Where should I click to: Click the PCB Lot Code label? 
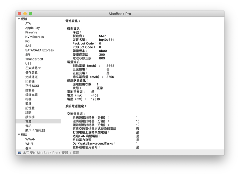click(84, 47)
